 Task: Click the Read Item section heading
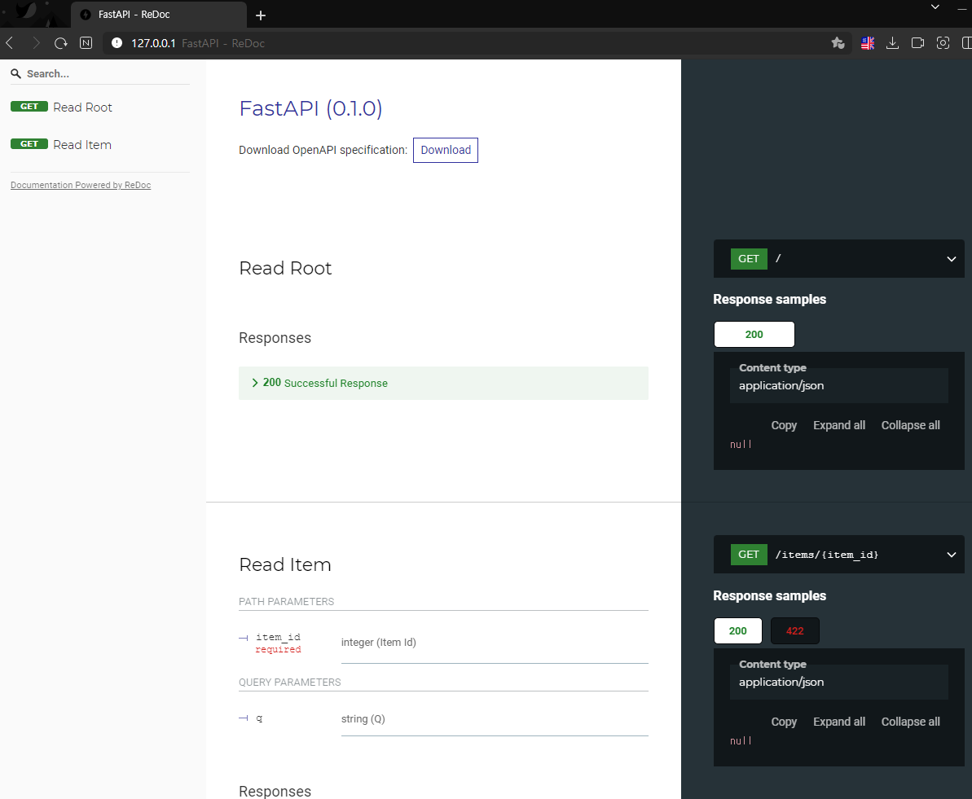284,564
